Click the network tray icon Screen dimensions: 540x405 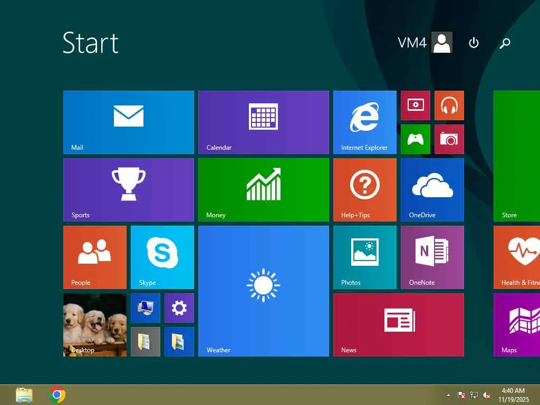[x=474, y=395]
